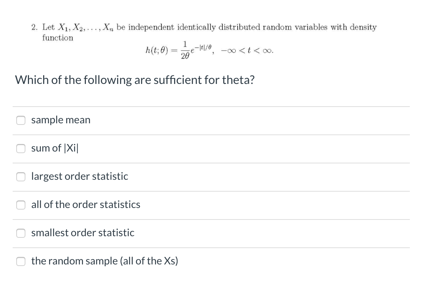The height and width of the screenshot is (283, 421).
Task: Select the random sample answer label
Action: pyautogui.click(x=105, y=261)
